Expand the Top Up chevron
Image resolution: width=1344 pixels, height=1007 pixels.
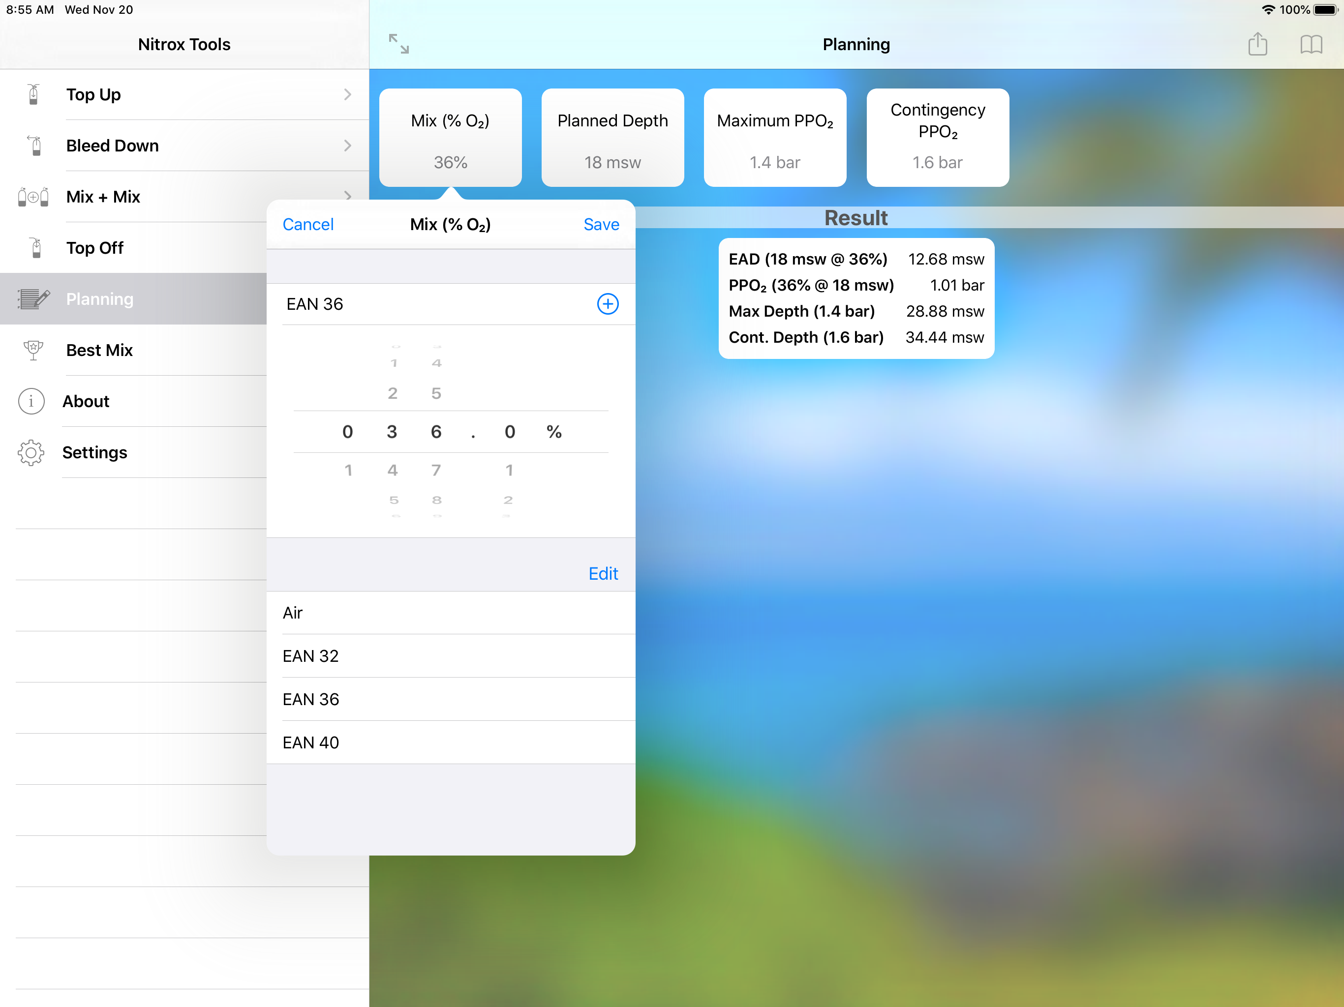[x=347, y=95]
